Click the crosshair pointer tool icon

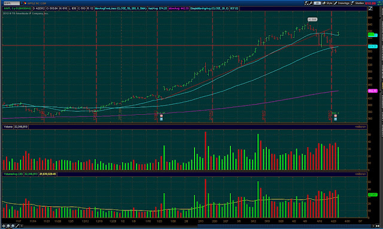pyautogui.click(x=4, y=226)
